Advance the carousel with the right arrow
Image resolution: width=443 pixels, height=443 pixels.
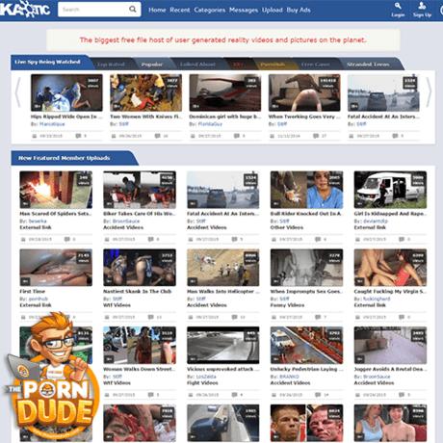tap(429, 92)
